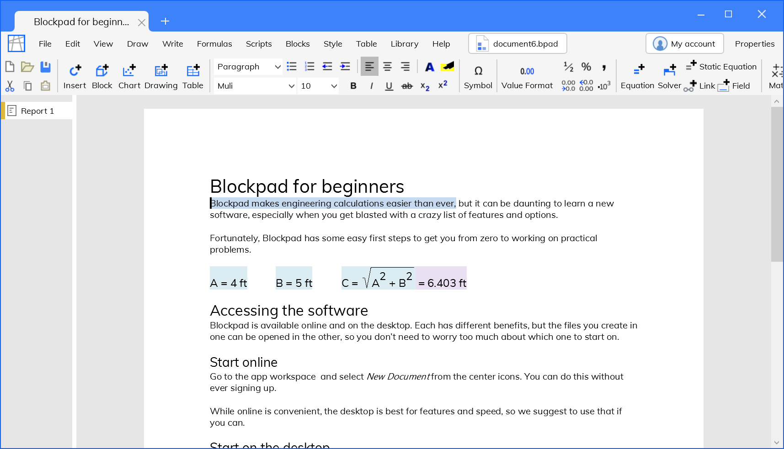Open the Edit menu
The image size is (784, 449).
[73, 44]
